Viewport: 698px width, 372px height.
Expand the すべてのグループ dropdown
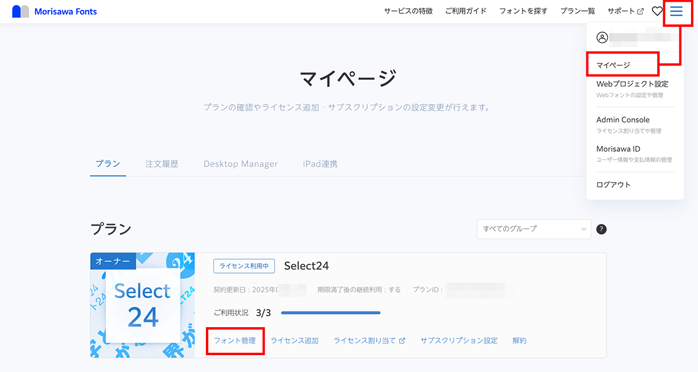click(x=534, y=229)
